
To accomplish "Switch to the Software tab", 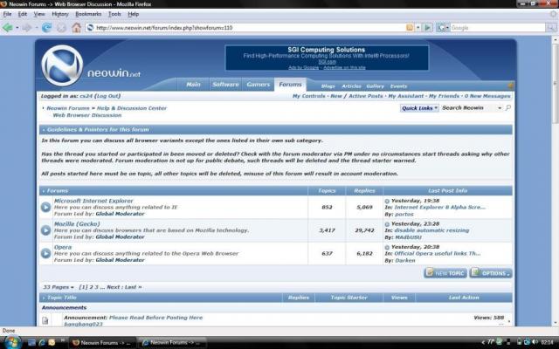I will tap(225, 85).
